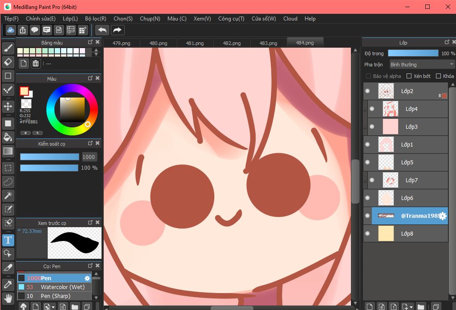
Task: Pop out the Kiểm soát cọ panel
Action: point(90,143)
